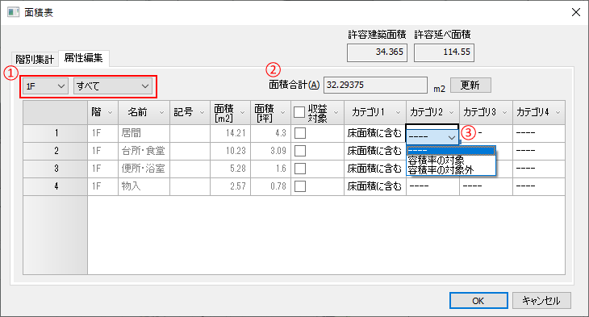Switch to the 階別集計 tab
589x317 pixels.
click(x=35, y=60)
